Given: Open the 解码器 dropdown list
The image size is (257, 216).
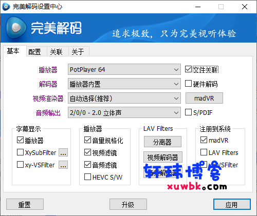Looking at the screenshot, I should (x=124, y=84).
